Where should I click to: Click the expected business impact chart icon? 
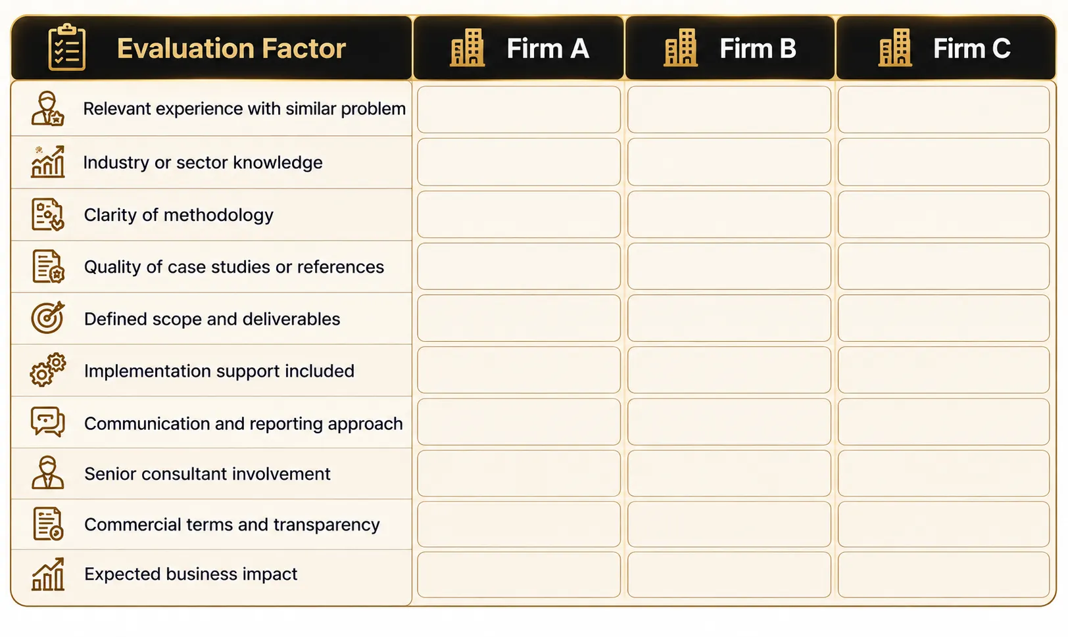(x=48, y=574)
